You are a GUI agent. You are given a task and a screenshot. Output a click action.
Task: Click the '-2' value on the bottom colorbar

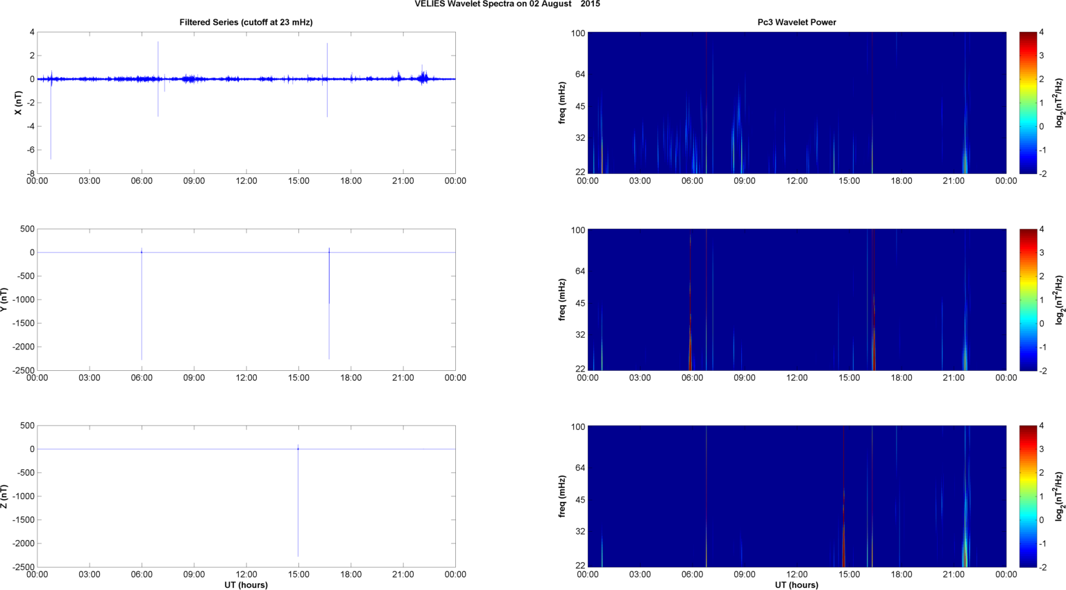pos(1042,567)
